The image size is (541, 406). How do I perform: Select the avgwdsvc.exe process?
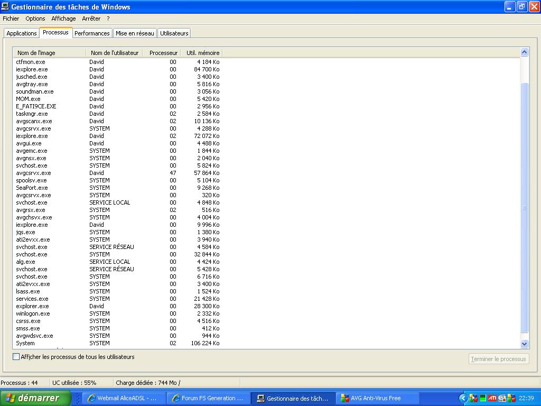click(x=118, y=336)
